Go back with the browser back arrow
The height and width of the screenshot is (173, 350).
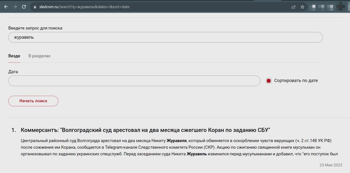6,7
